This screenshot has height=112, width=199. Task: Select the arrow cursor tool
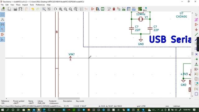point(196,15)
